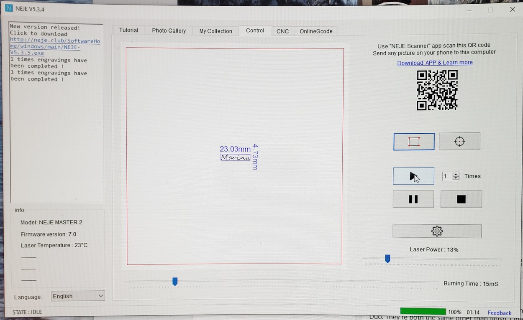Click the NEJE app logo icon
Viewport: 523px width, 320px height.
pos(9,8)
